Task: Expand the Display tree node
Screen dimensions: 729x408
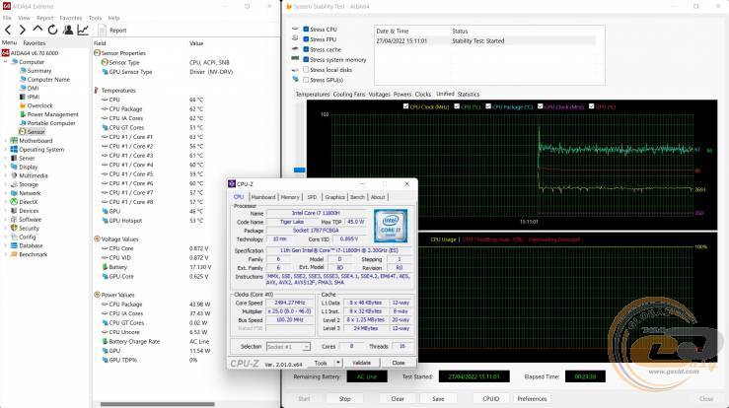Action: [6, 167]
